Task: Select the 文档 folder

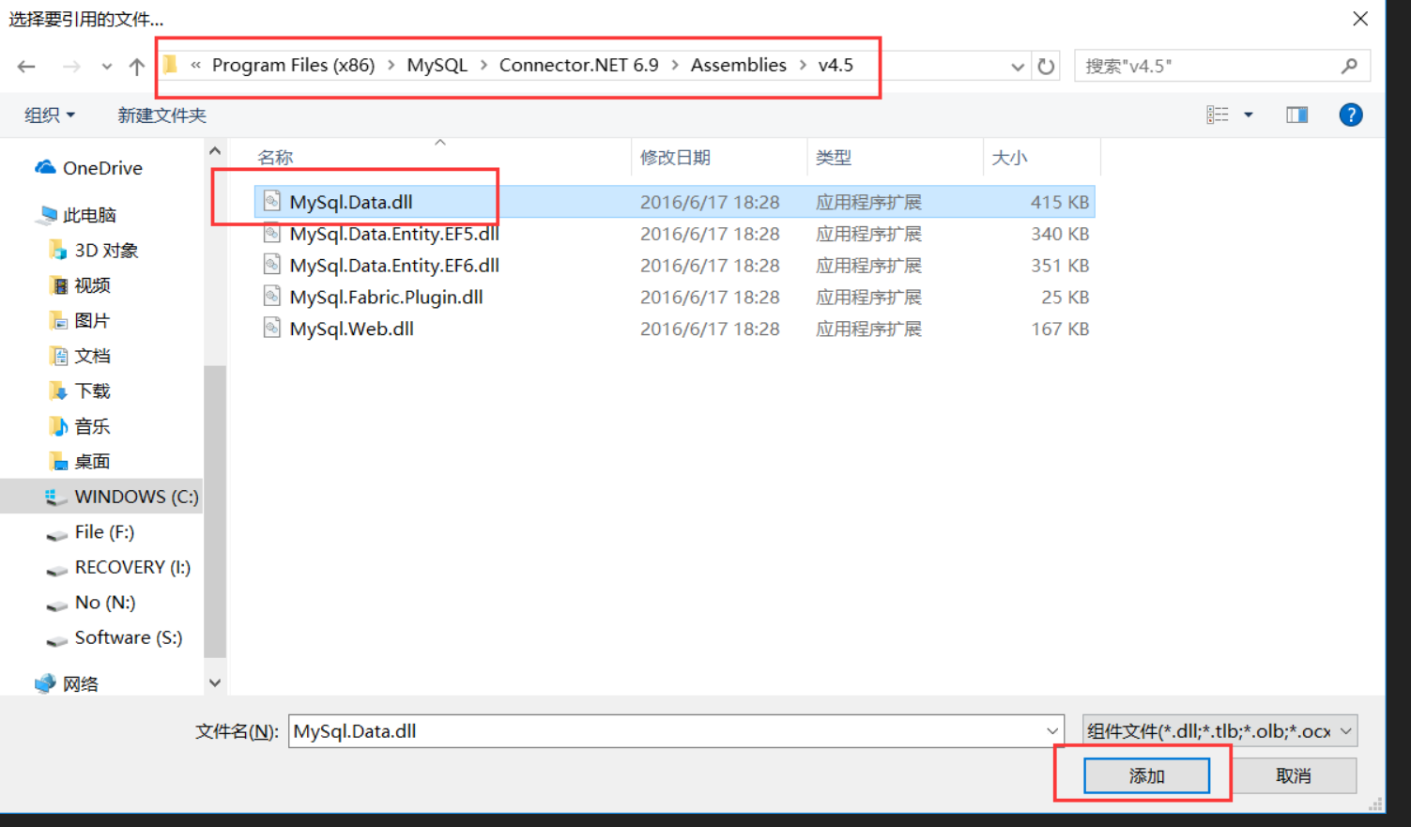Action: pos(92,356)
